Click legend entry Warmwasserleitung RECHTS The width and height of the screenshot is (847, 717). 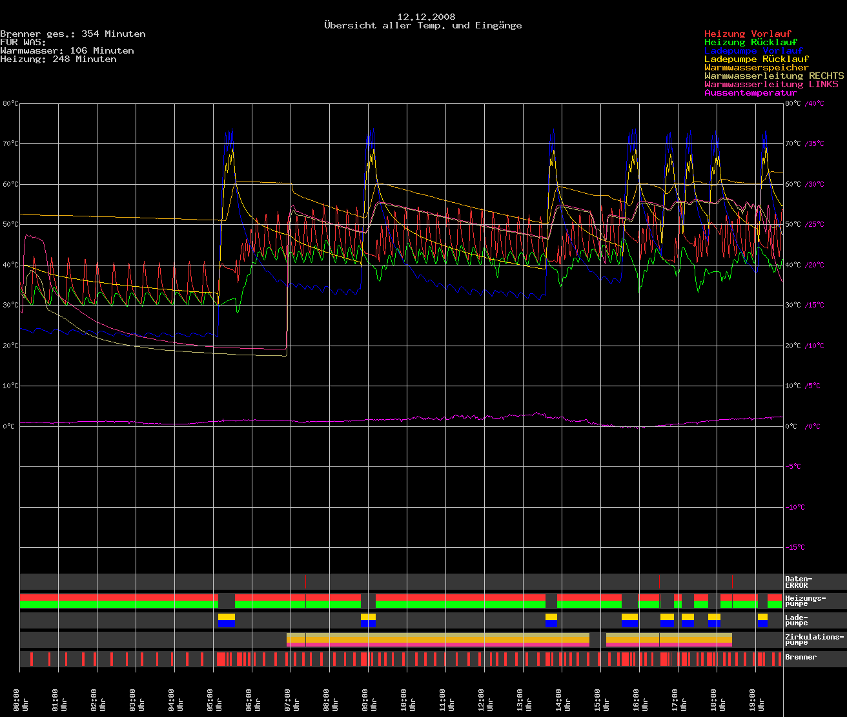[x=774, y=76]
